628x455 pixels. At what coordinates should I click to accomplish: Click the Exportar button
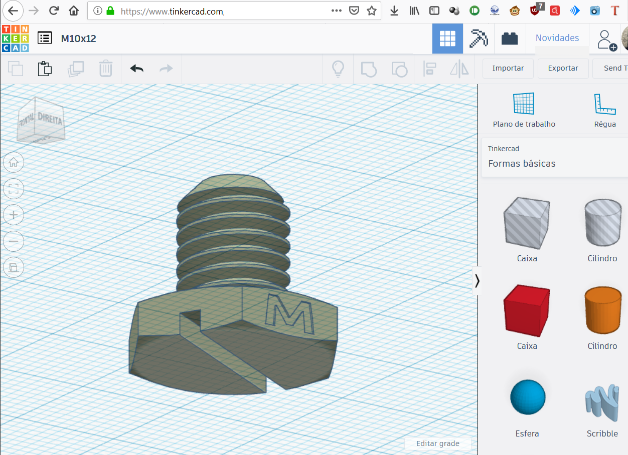pos(563,69)
